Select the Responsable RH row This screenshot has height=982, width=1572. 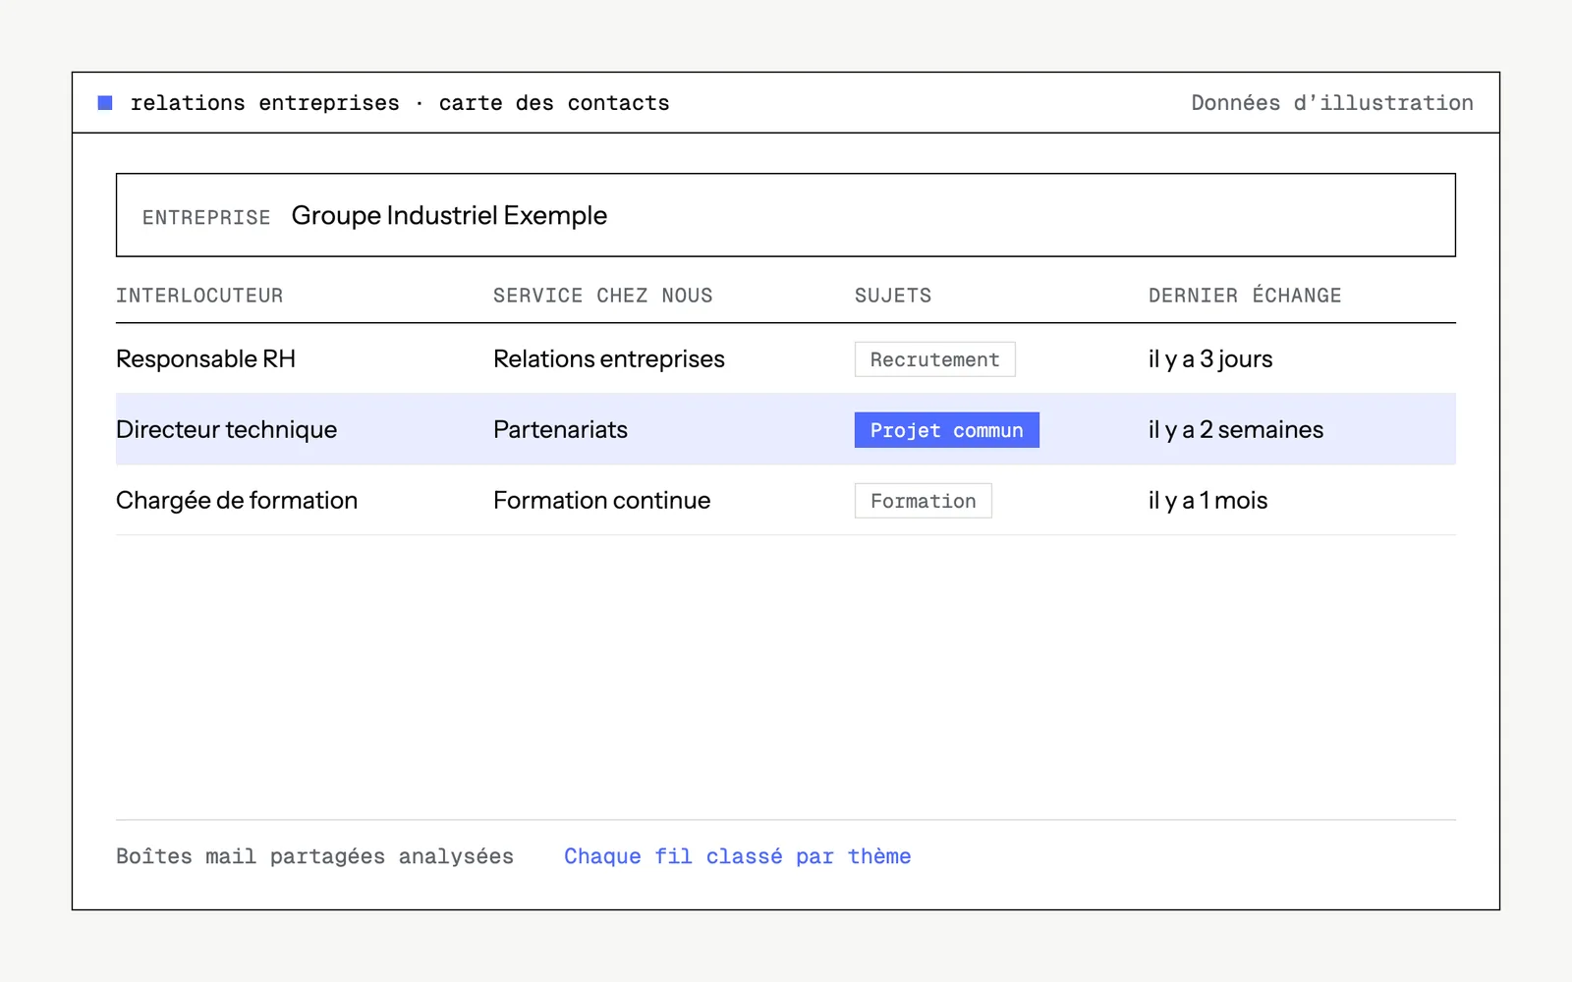(x=786, y=359)
